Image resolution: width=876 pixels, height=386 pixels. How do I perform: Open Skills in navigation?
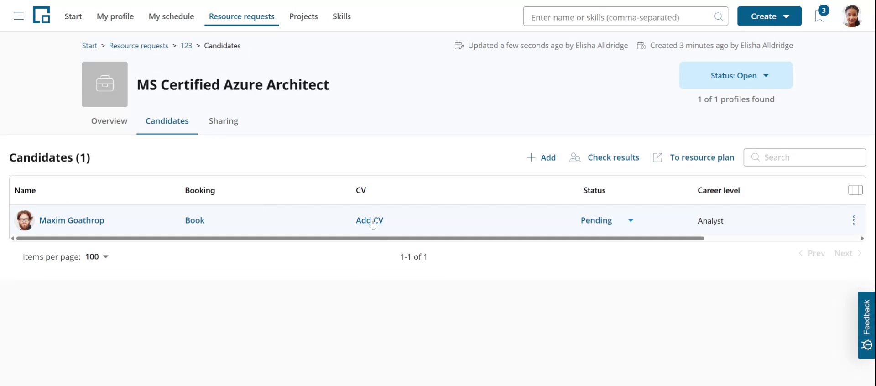point(341,16)
